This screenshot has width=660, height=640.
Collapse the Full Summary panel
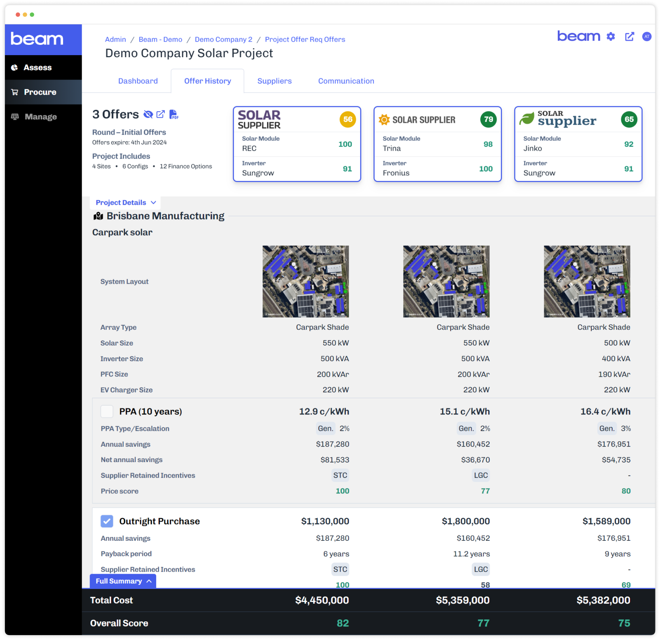pyautogui.click(x=123, y=581)
